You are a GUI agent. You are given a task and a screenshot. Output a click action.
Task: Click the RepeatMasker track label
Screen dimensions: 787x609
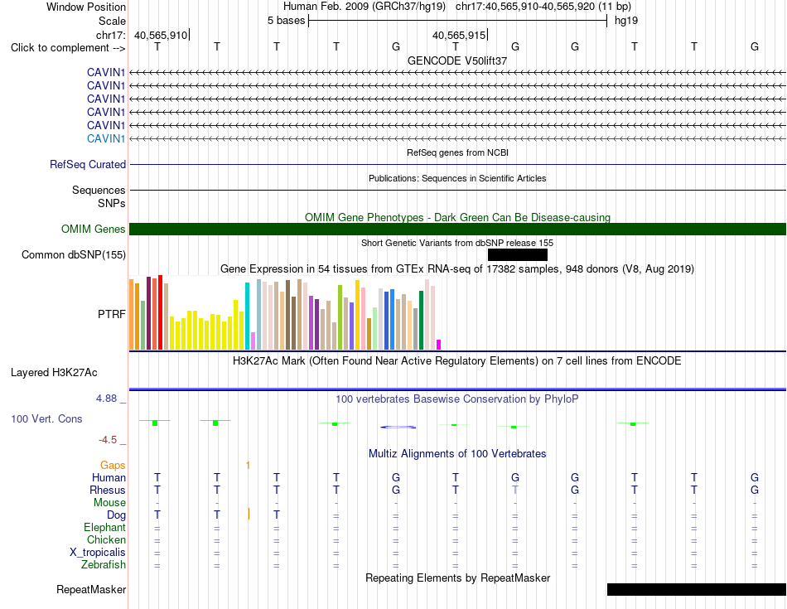tap(91, 589)
